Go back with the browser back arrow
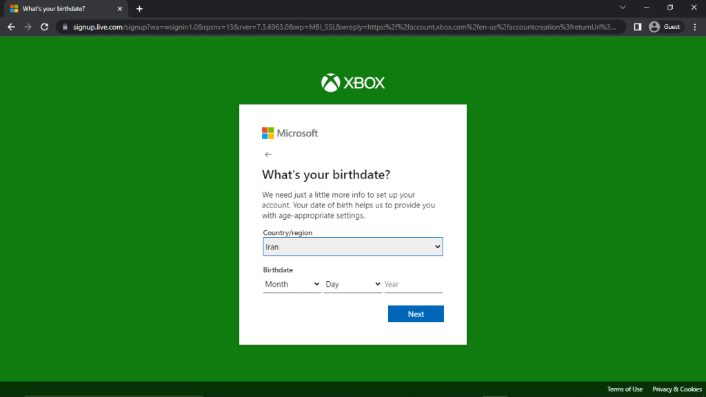706x397 pixels. 11,27
